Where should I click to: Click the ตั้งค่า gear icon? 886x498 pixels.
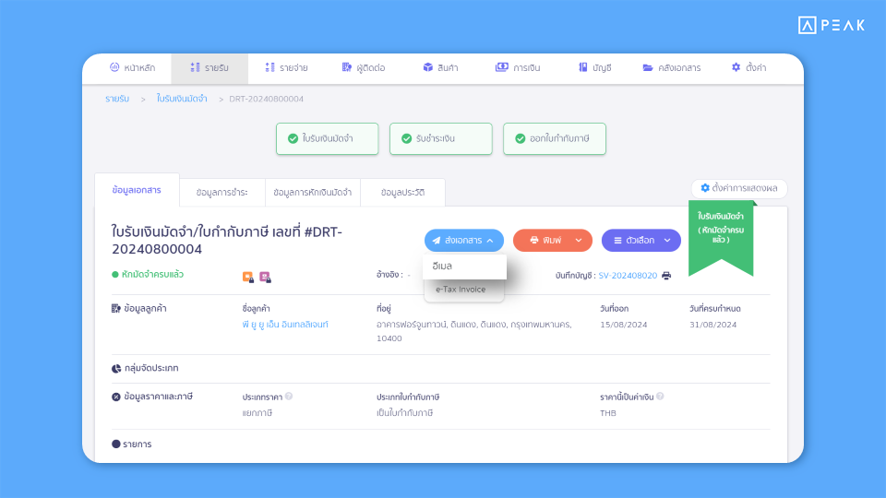(x=736, y=68)
